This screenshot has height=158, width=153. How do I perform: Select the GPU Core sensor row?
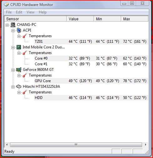[x=91, y=81]
